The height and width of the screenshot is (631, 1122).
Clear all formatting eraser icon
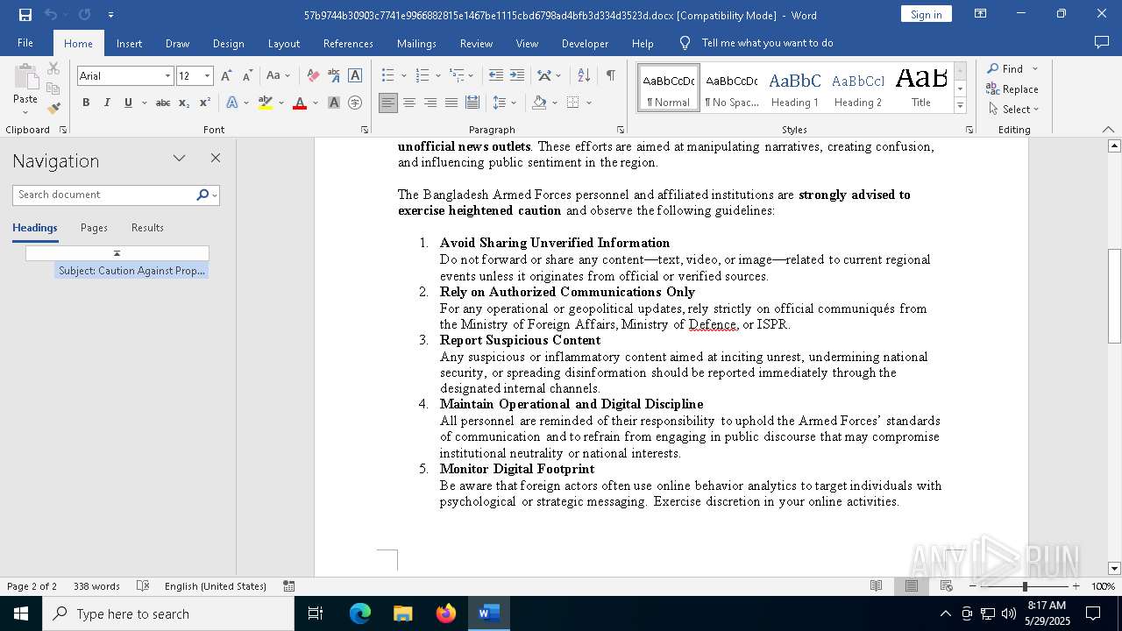click(x=313, y=76)
